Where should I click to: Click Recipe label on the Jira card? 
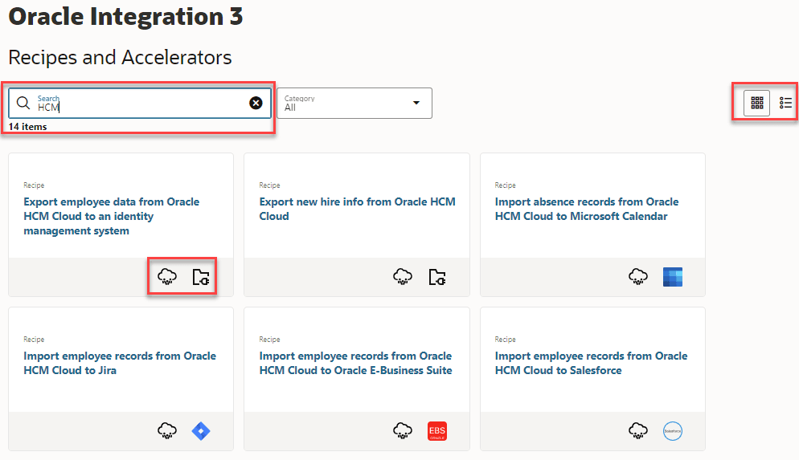pos(34,340)
